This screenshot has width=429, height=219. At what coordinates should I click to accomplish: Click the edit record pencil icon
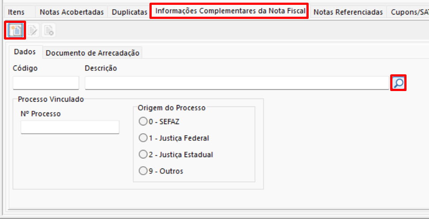click(x=33, y=30)
